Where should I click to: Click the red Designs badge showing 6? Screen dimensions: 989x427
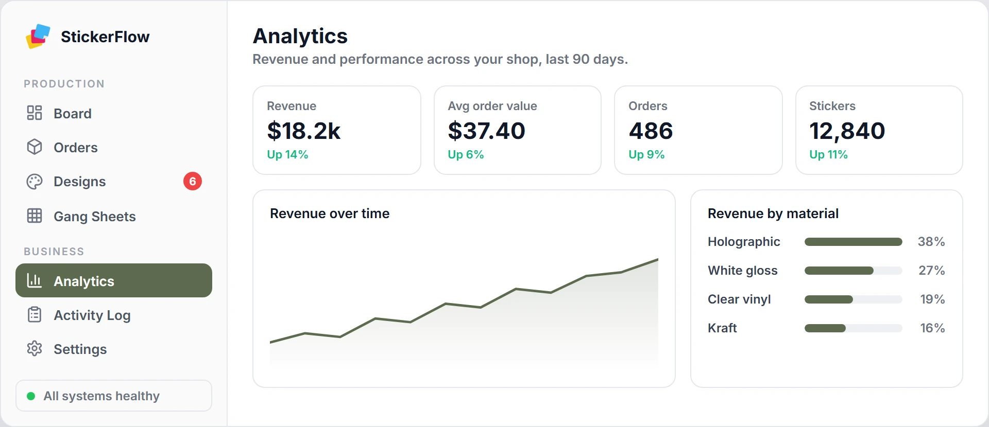coord(193,181)
